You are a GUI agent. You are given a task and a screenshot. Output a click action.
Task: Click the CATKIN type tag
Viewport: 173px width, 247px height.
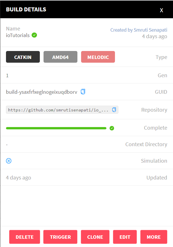[23, 57]
